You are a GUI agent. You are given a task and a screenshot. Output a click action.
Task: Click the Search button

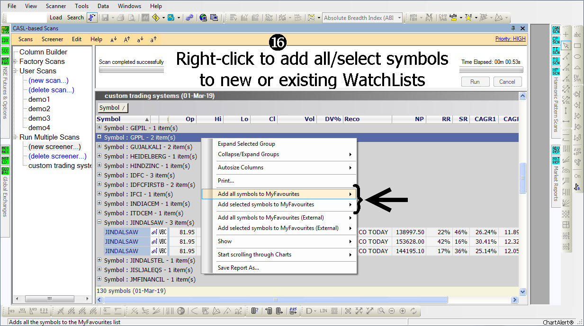[75, 18]
